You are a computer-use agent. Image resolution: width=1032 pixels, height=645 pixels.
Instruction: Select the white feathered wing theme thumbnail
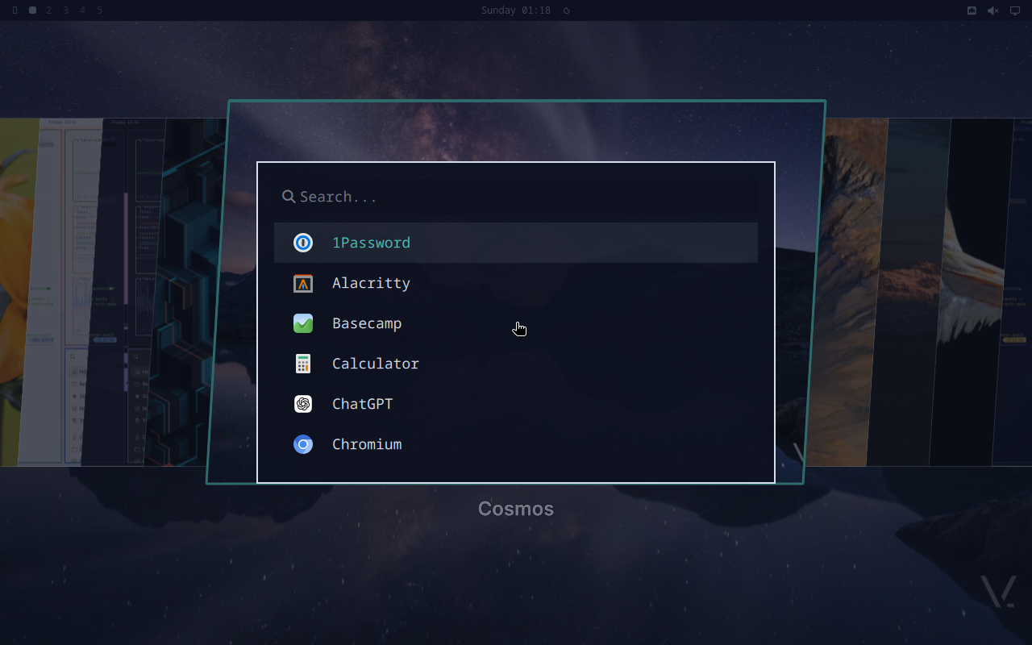(972, 292)
